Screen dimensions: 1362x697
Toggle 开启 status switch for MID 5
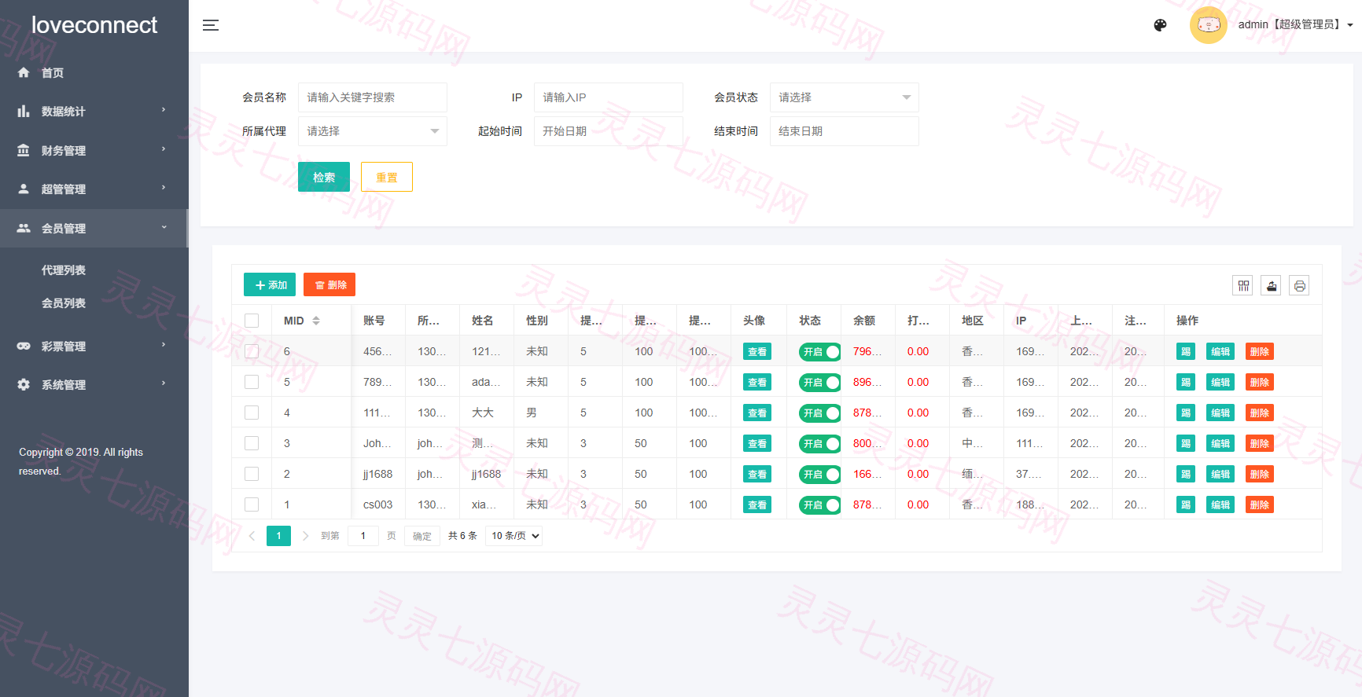819,383
